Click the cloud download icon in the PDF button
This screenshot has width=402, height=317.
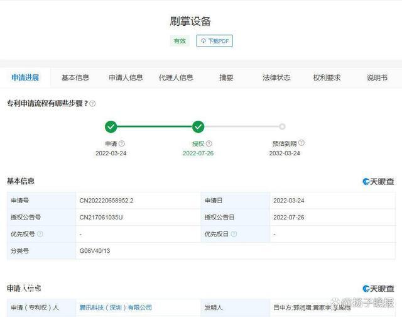tap(204, 41)
